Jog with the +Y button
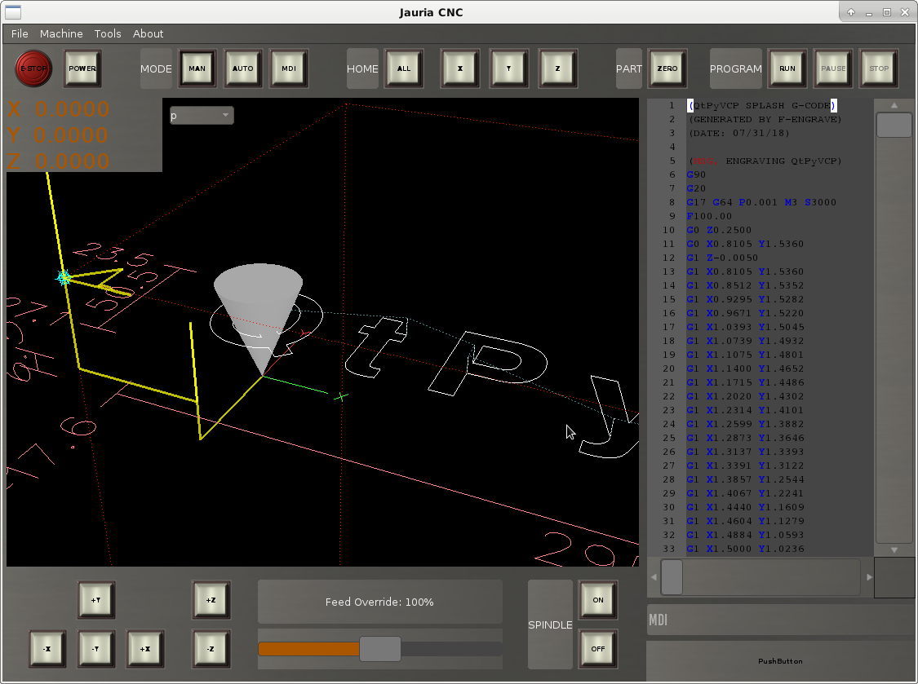 coord(96,600)
